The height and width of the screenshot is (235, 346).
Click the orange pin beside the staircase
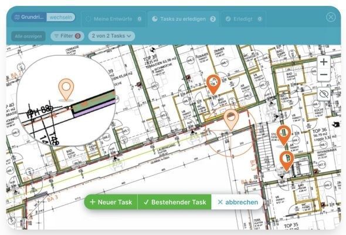click(284, 135)
